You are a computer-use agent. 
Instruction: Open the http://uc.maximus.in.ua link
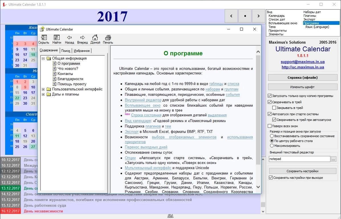pos(303,67)
